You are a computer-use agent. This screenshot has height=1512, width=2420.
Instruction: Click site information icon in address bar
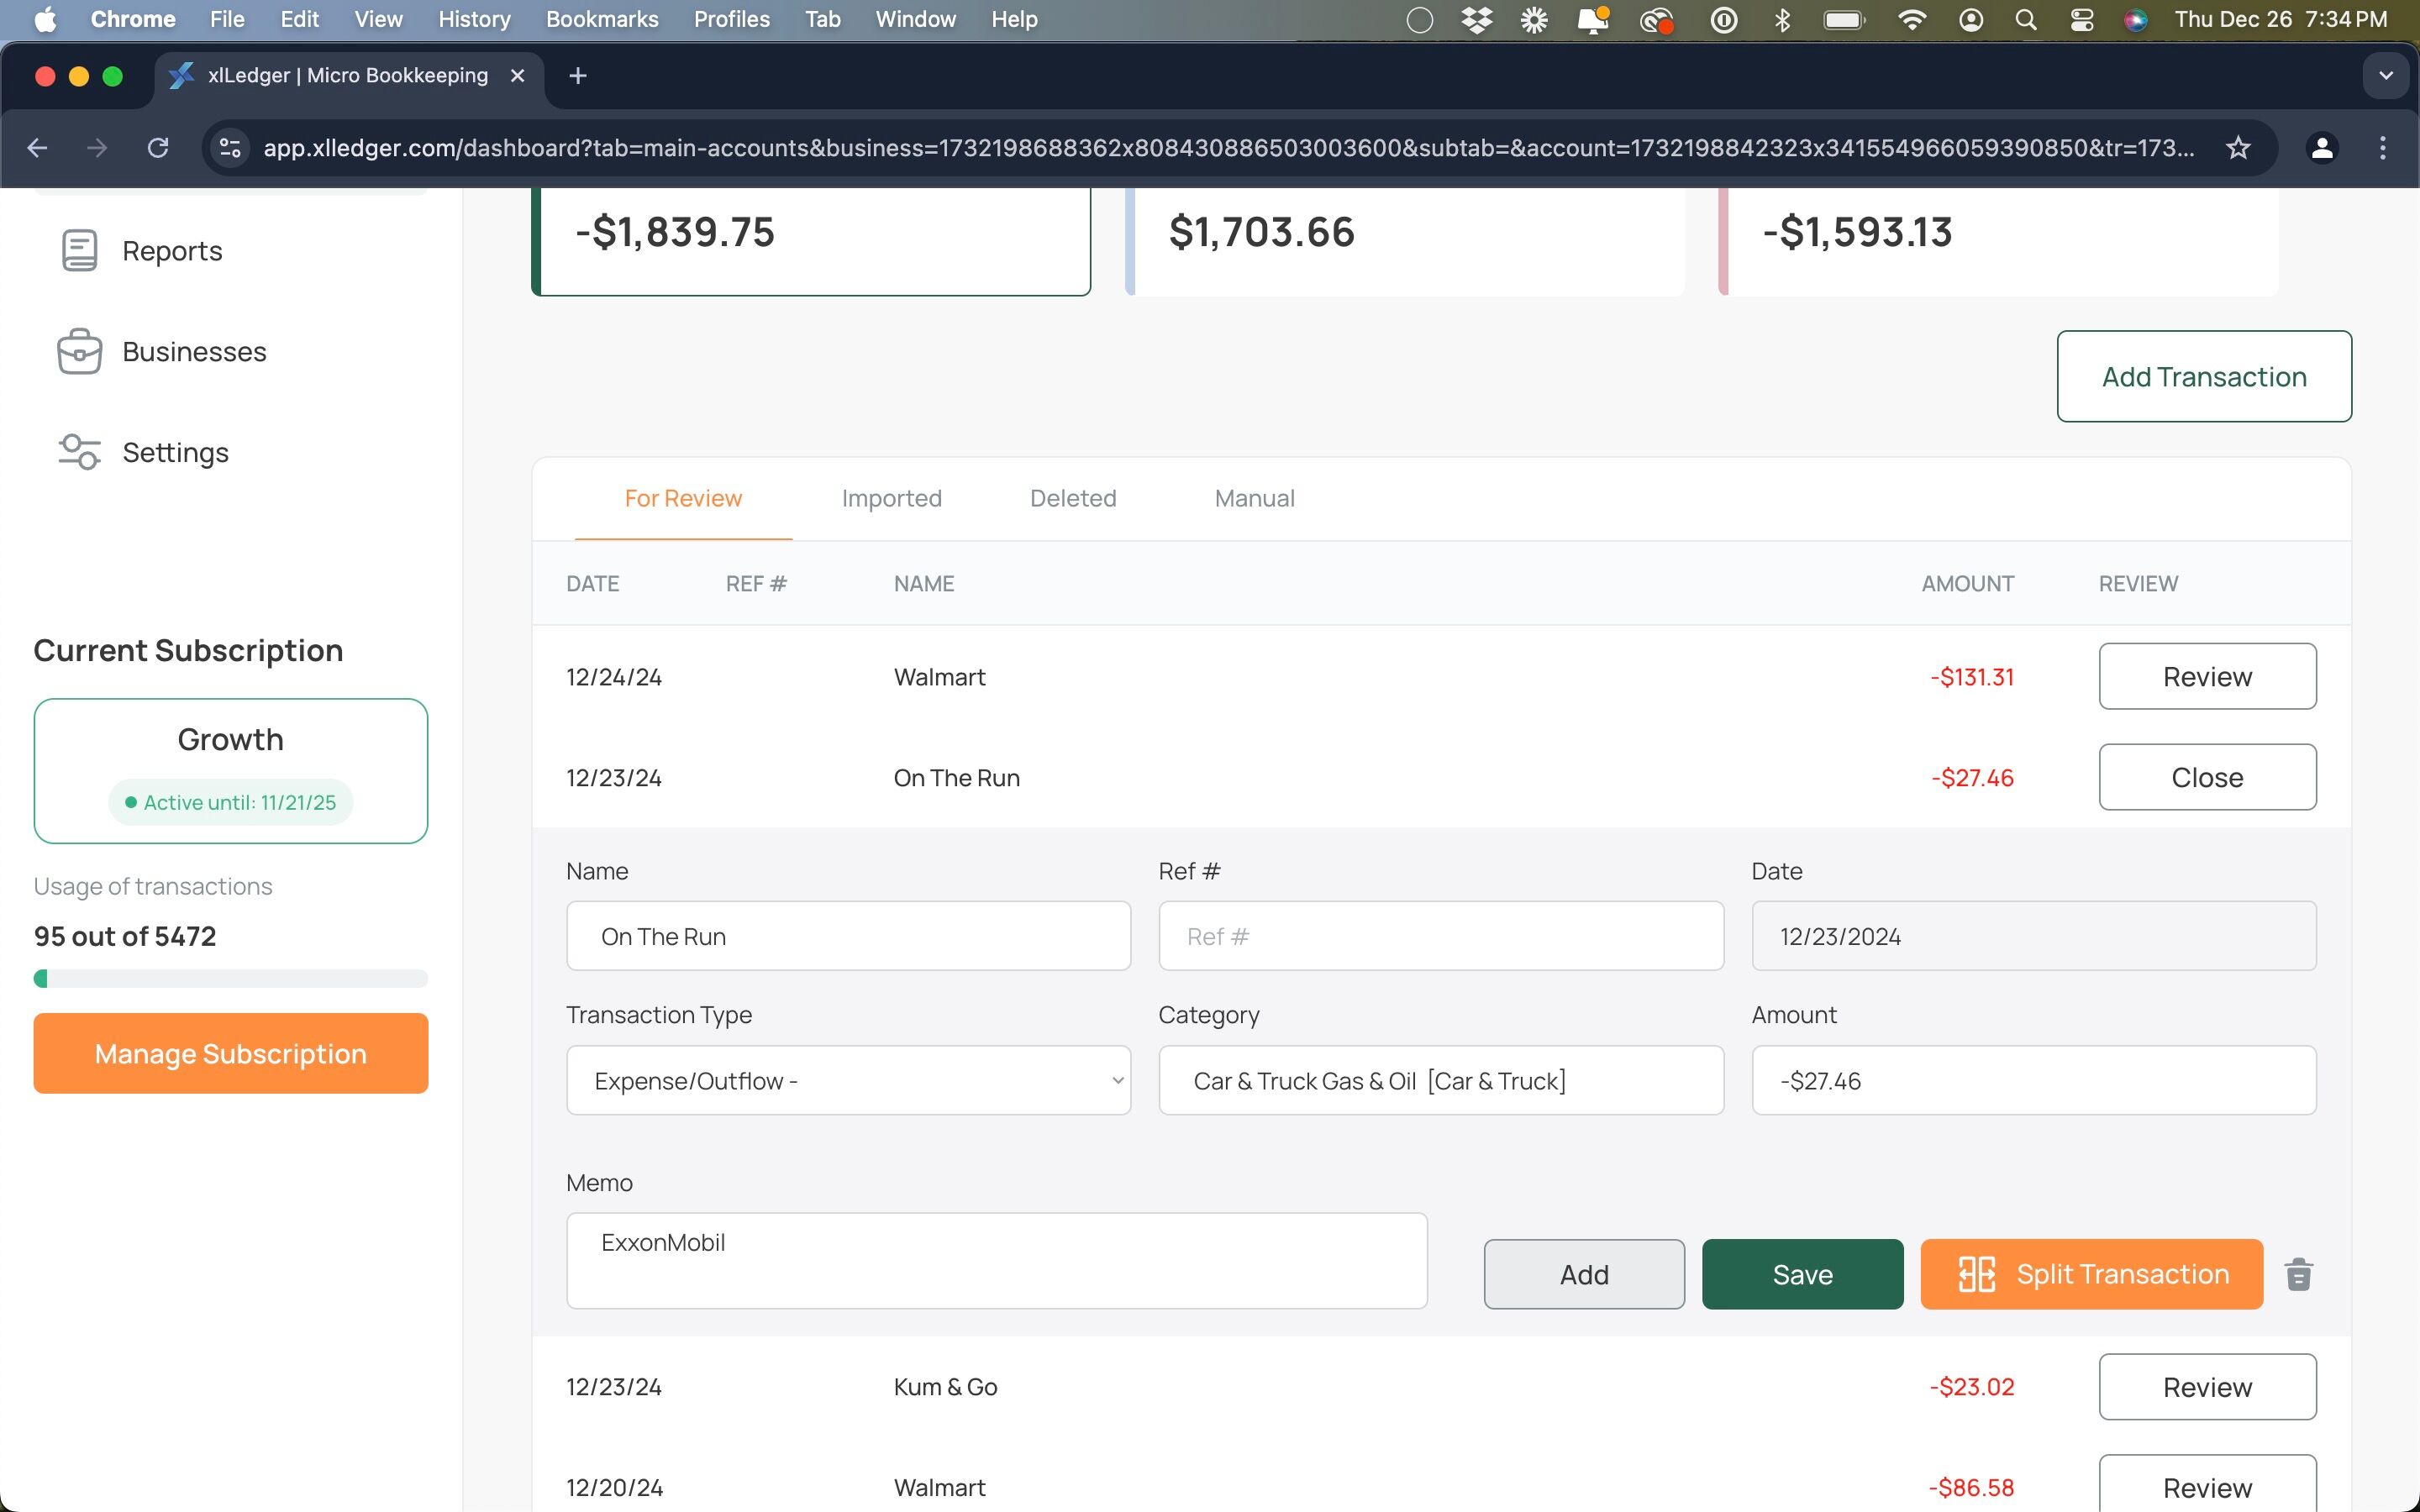(x=230, y=148)
